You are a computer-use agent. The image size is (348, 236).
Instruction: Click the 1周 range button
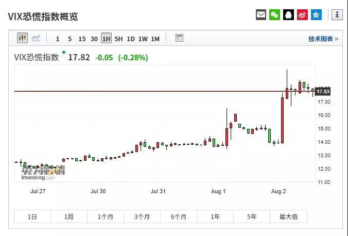pyautogui.click(x=69, y=217)
